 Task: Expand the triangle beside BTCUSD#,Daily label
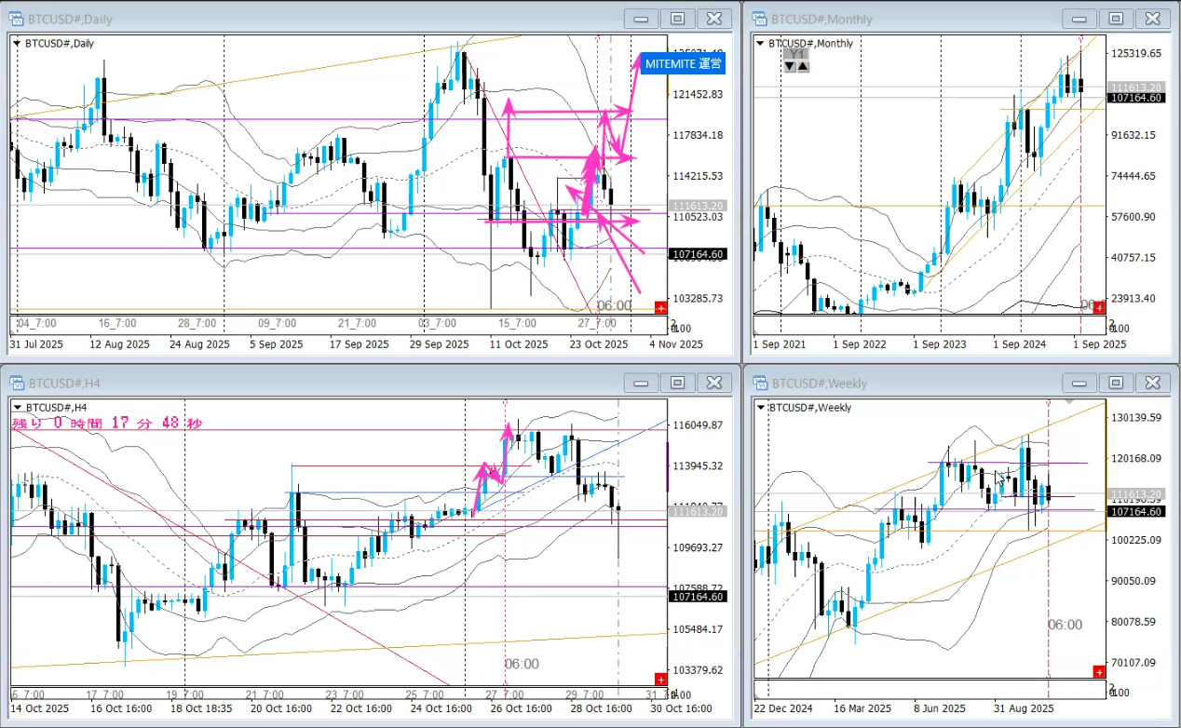coord(17,43)
